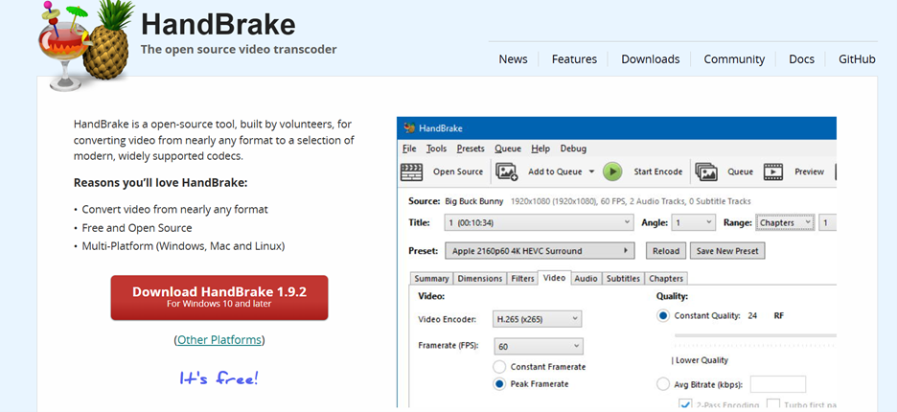Click the Download HandBrake 1.9.2 button
The height and width of the screenshot is (412, 897).
click(219, 298)
